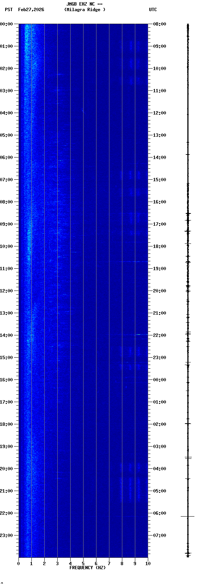204x587 pixels.
Task: Click the 07:00 PST time label
Action: tap(6, 180)
